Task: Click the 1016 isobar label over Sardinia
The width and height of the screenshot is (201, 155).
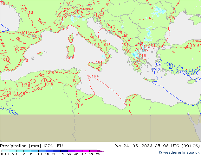Action: [70, 58]
